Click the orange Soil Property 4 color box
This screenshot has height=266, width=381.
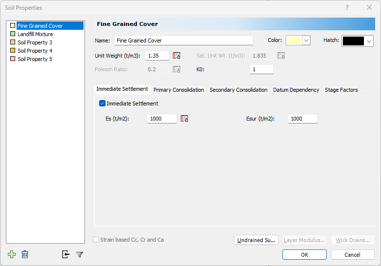13,50
